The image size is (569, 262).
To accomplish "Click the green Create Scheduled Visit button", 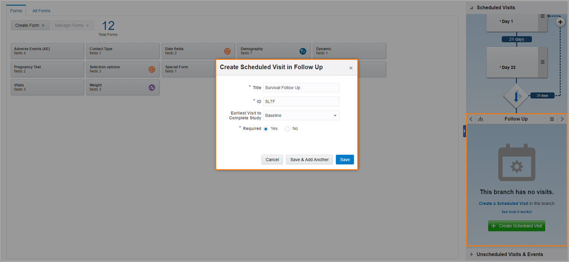I will pos(517,226).
